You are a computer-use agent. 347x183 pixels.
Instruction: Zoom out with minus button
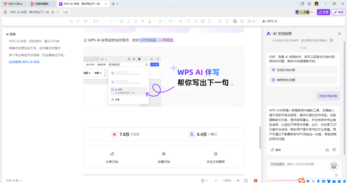coord(216,180)
